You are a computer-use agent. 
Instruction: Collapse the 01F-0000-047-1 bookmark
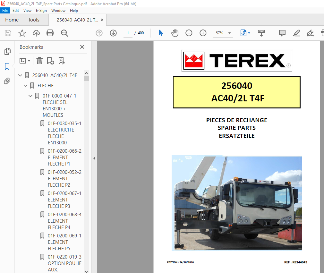pyautogui.click(x=30, y=96)
